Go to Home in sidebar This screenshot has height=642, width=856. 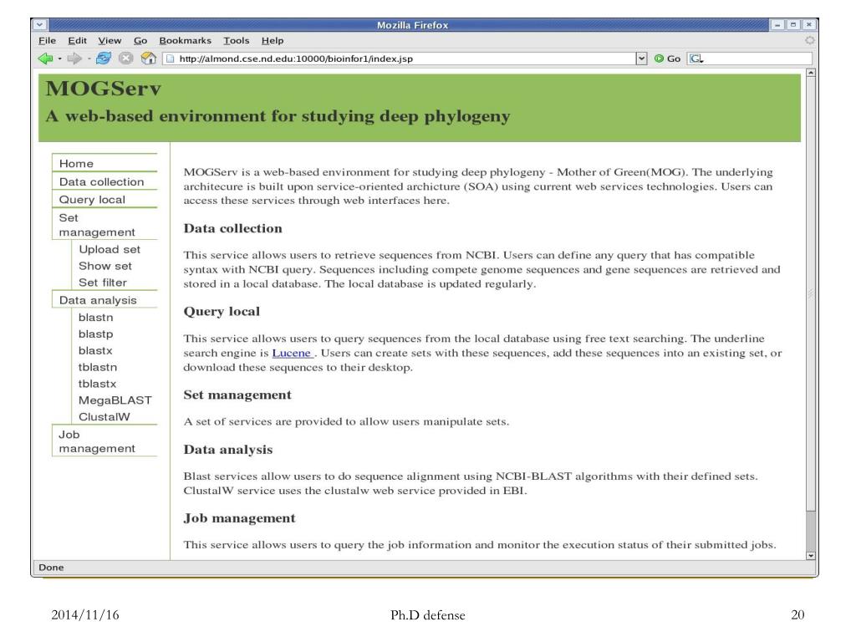(76, 163)
